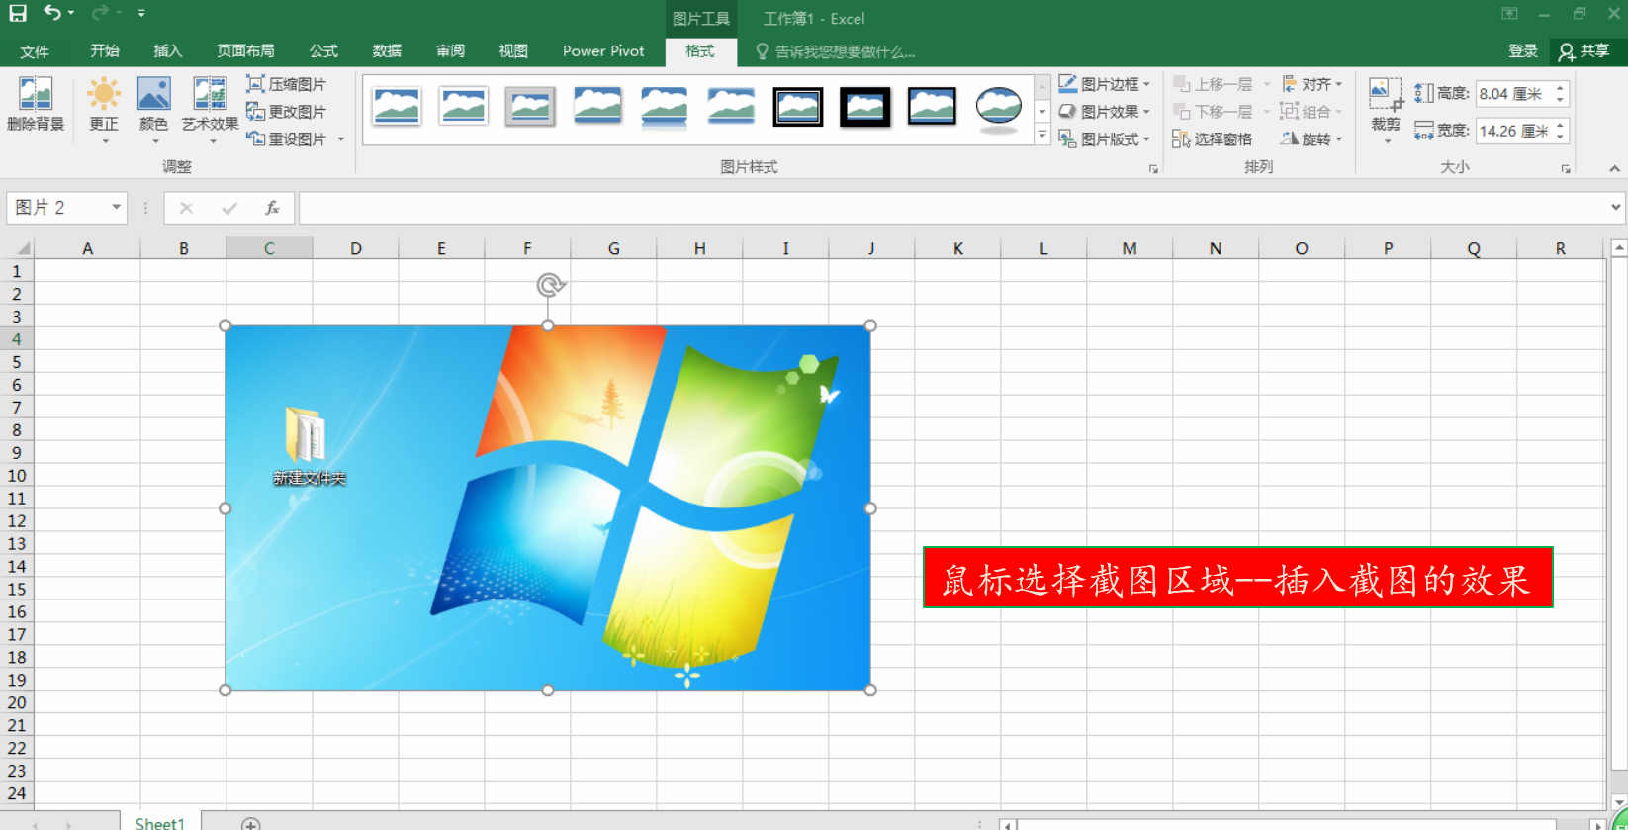
Task: Open Picture Styles dialog launcher
Action: [x=1153, y=169]
